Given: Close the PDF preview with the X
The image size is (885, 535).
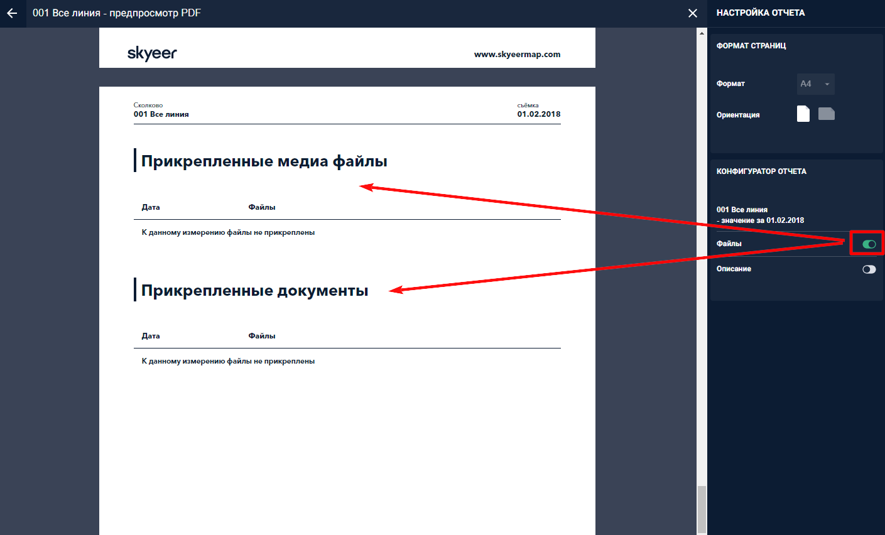Looking at the screenshot, I should 693,13.
